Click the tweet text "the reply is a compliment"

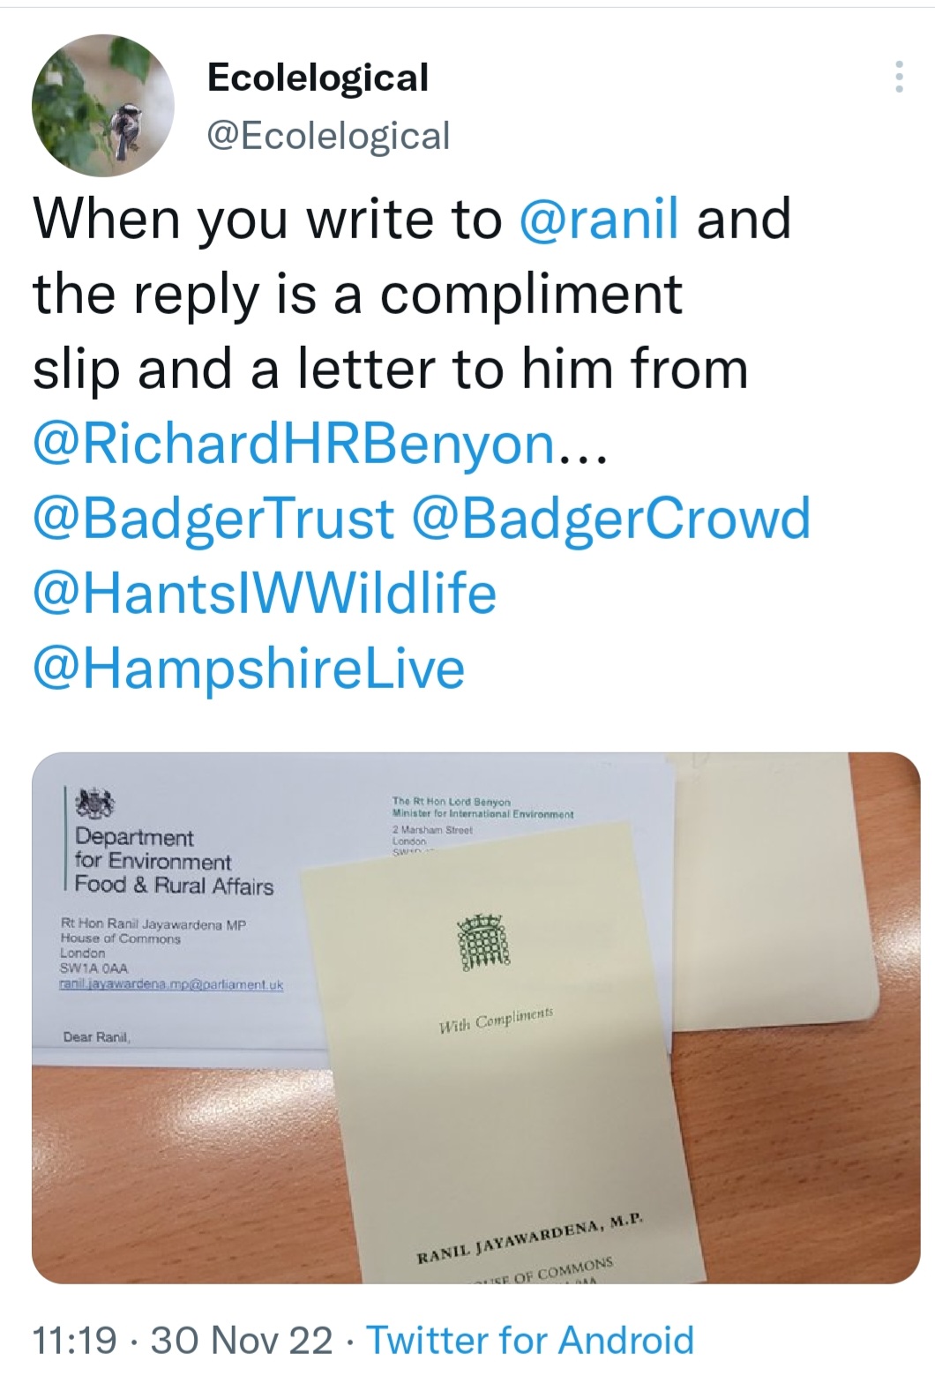pyautogui.click(x=357, y=293)
